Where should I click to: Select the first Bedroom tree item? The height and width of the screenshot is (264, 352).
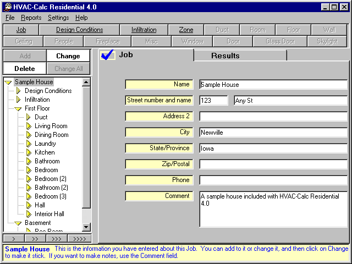(46, 170)
